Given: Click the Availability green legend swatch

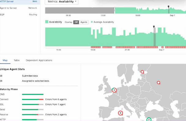Looking at the screenshot, I should tap(47, 22).
